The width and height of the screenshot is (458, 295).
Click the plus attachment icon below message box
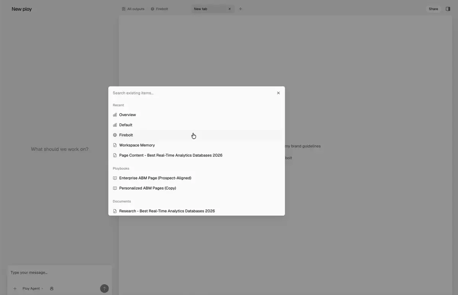click(15, 289)
